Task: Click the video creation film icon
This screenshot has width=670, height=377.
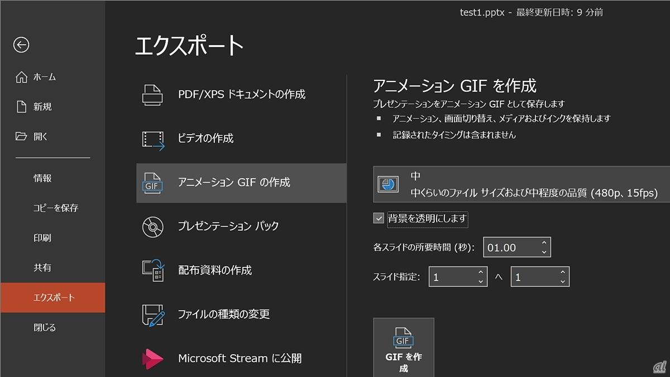Action: (x=152, y=139)
